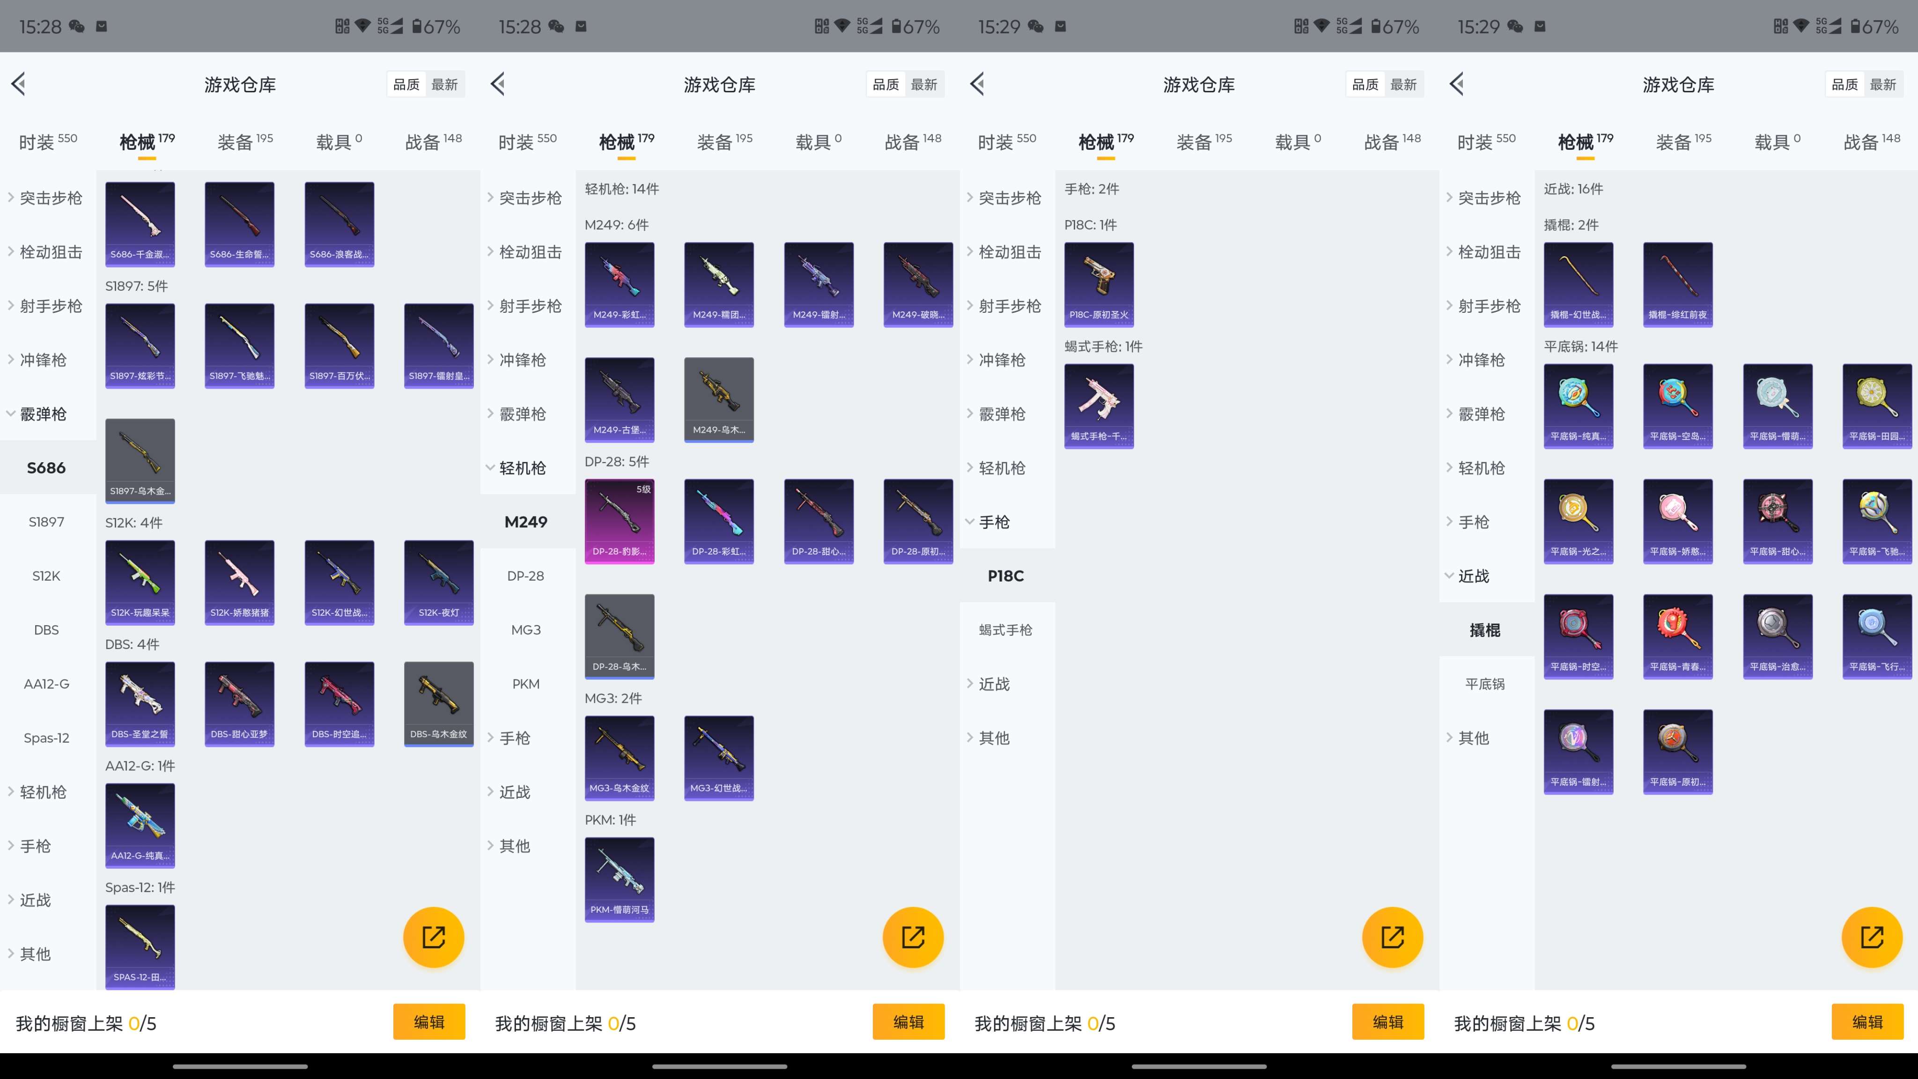Select the S12K-娇憨猪猪 pink skin
This screenshot has width=1918, height=1079.
[x=239, y=582]
